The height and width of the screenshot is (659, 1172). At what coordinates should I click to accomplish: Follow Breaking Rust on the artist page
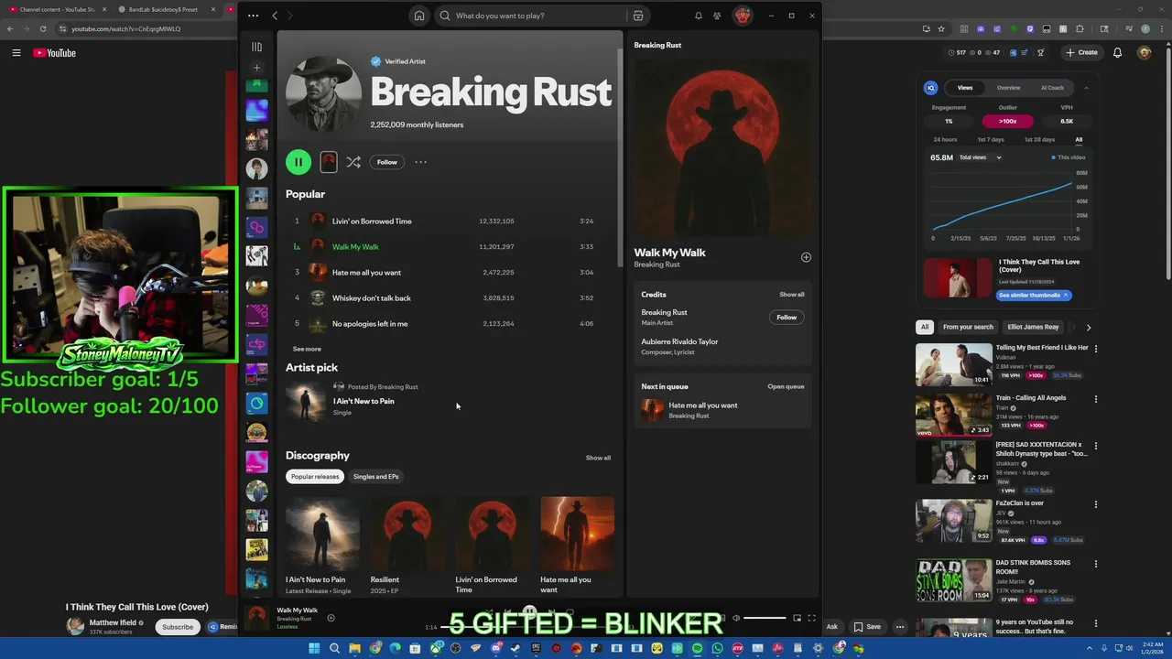pyautogui.click(x=387, y=162)
